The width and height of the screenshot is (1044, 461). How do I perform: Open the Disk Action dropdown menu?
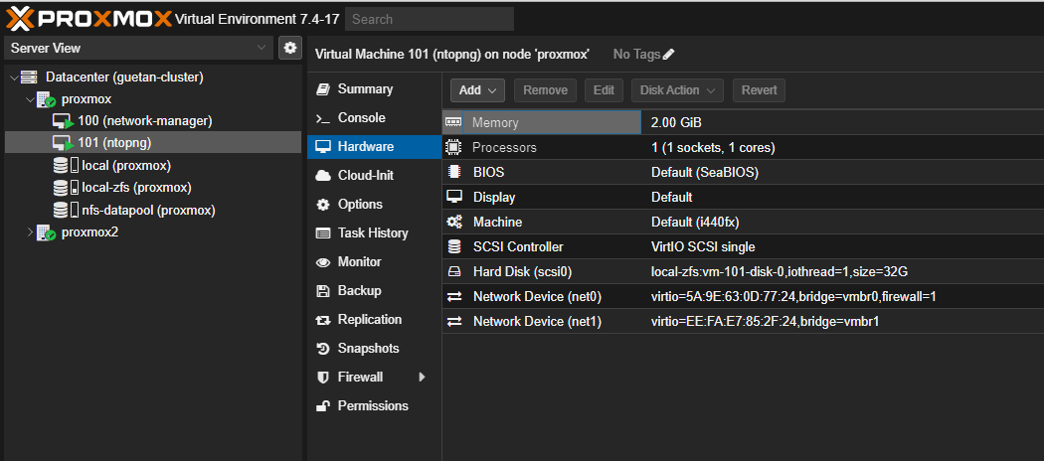pos(680,90)
